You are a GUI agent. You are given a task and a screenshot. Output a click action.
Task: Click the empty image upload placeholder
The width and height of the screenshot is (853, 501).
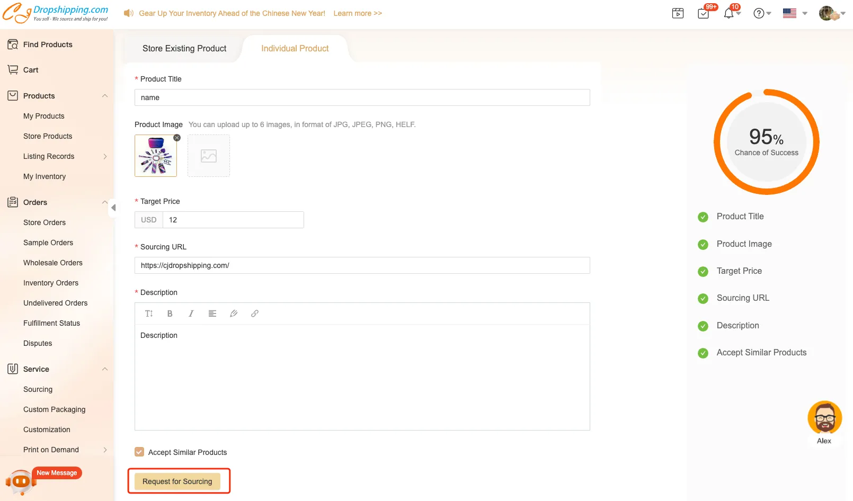click(209, 156)
